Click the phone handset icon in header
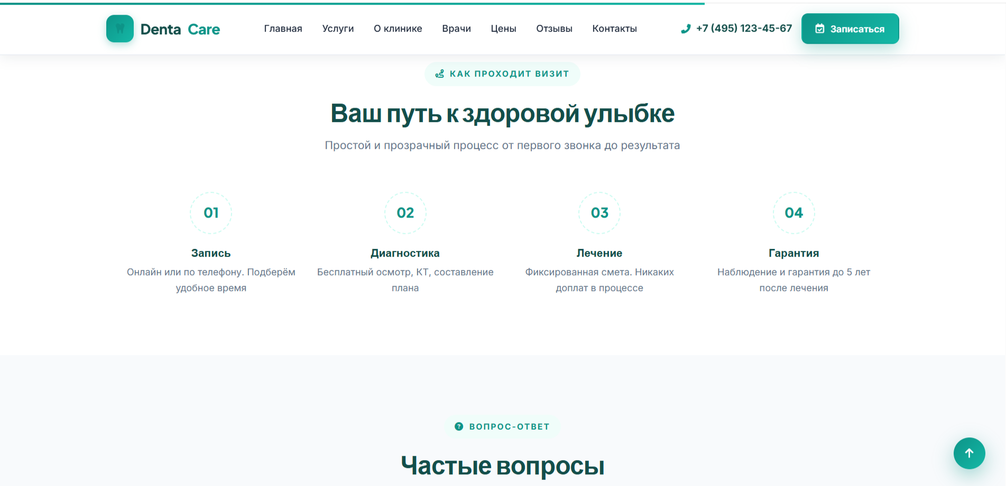Screen dimensions: 1006x486 pos(686,29)
